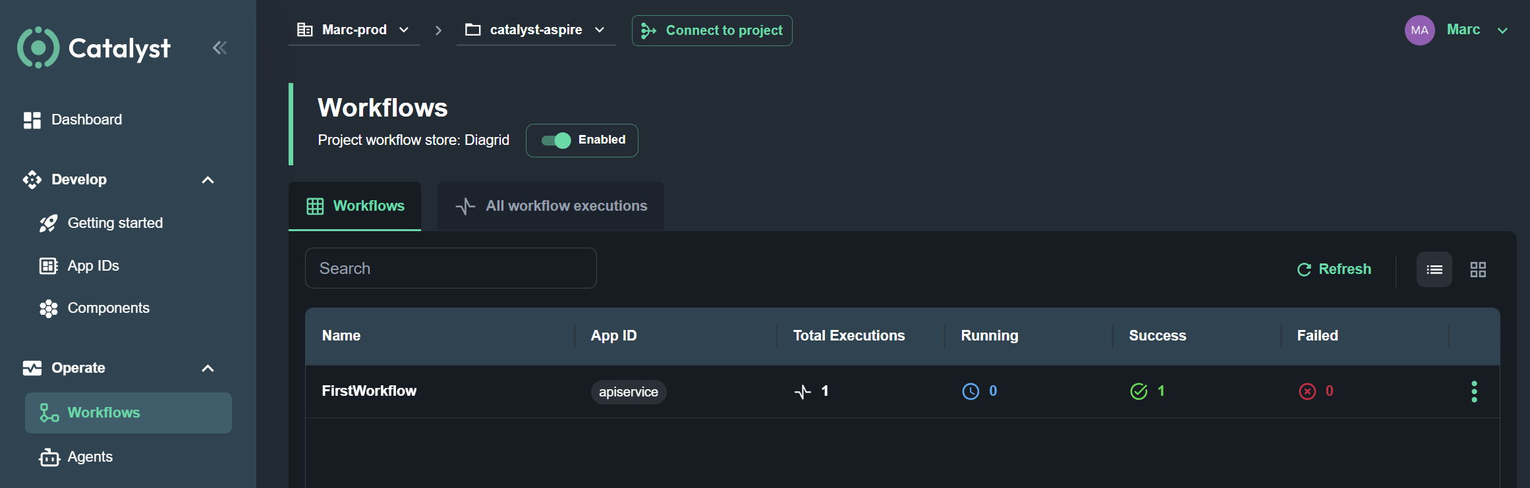
Task: Click the total executions pulse icon for FirstWorkflow
Action: [803, 392]
